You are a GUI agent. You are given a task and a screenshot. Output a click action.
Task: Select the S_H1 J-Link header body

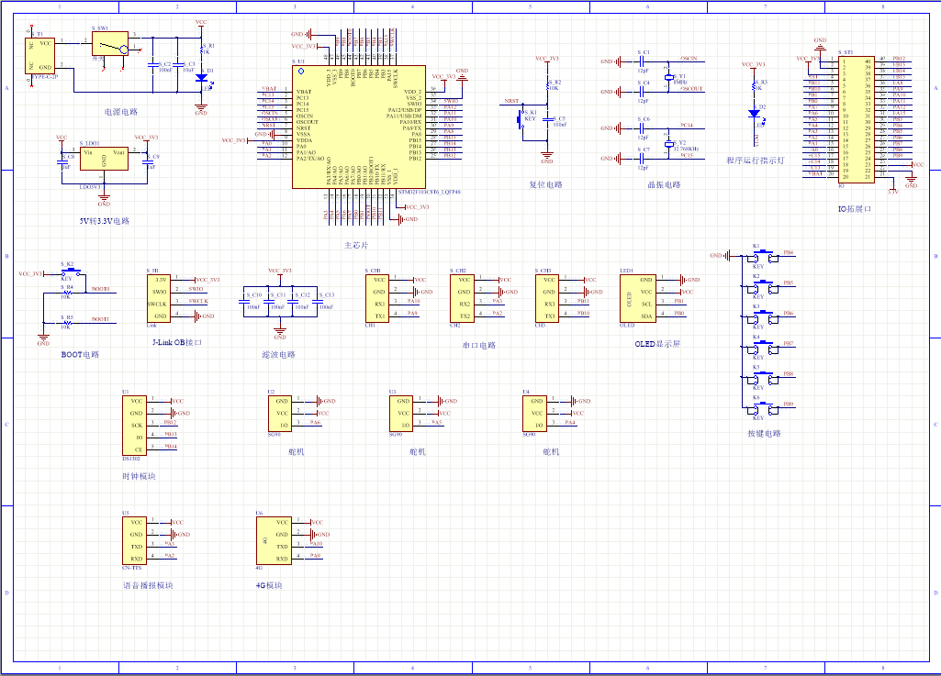[159, 298]
